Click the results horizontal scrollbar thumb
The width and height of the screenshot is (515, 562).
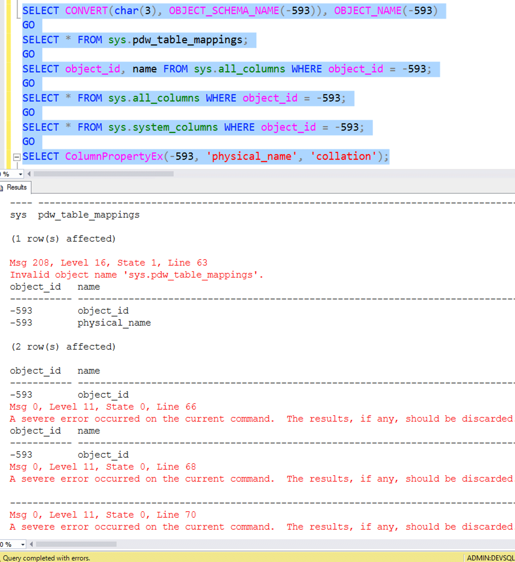(x=76, y=544)
